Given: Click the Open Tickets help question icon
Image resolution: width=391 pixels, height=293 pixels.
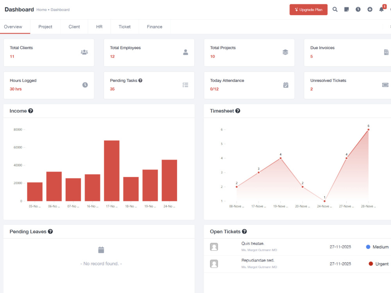Looking at the screenshot, I should coord(244,231).
